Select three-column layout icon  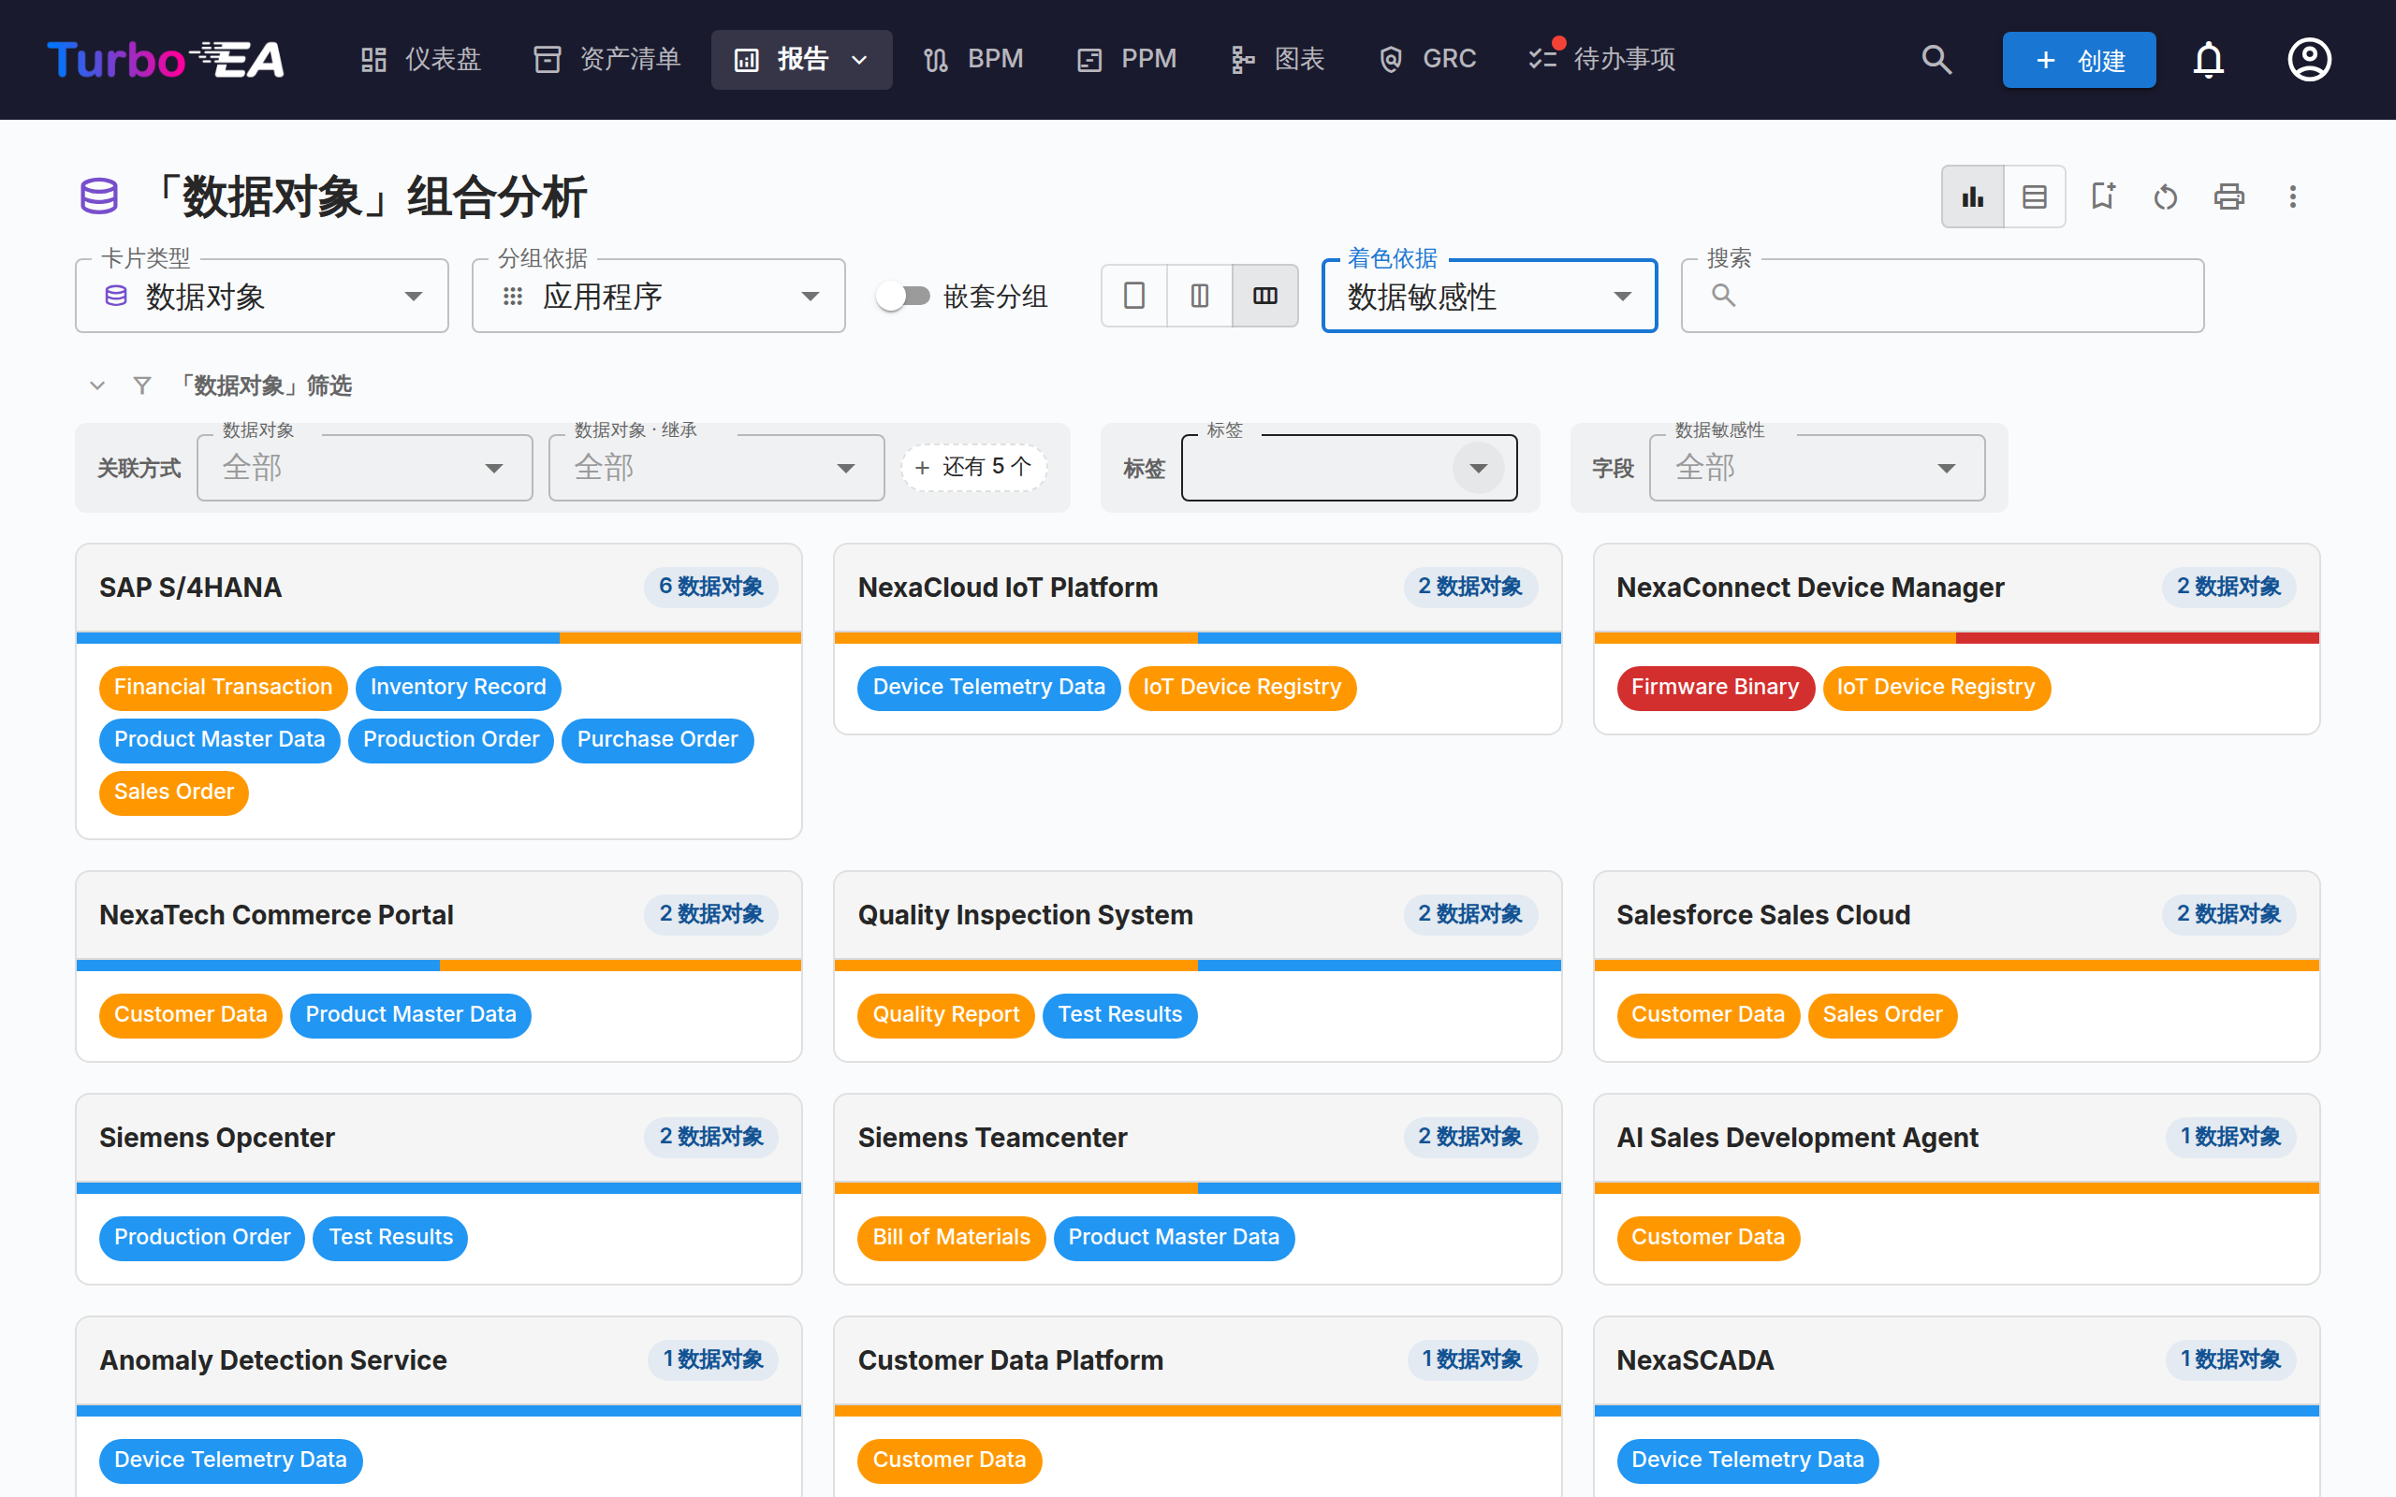[x=1265, y=295]
